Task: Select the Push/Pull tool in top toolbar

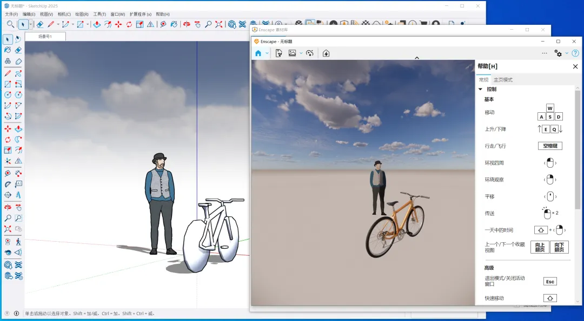Action: [x=97, y=24]
